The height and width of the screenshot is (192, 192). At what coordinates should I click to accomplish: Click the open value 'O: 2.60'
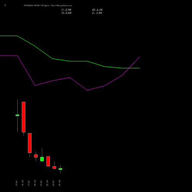(66, 13)
